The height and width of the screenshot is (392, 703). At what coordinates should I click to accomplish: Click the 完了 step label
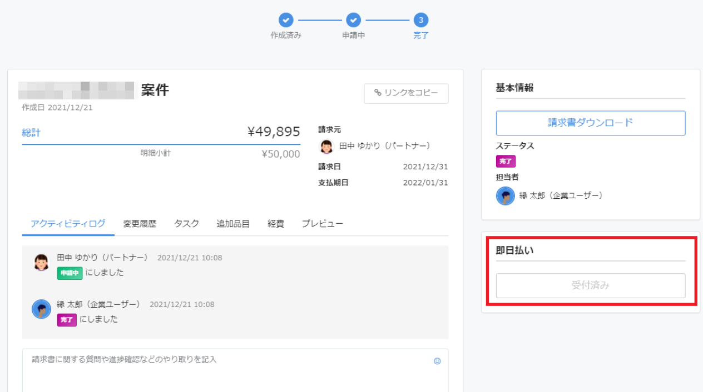pos(421,36)
